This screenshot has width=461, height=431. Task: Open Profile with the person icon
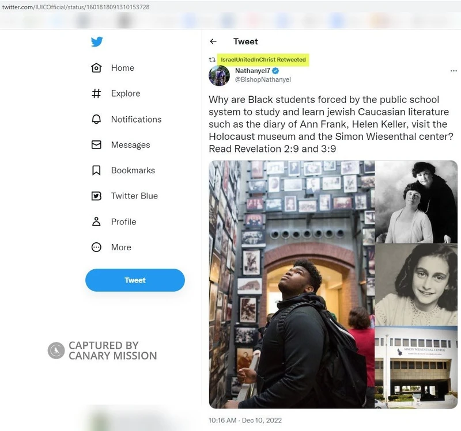(x=97, y=222)
